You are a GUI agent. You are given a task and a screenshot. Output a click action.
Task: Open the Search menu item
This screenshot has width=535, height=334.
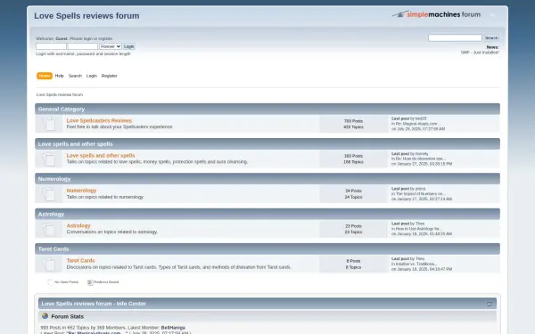[x=75, y=76]
